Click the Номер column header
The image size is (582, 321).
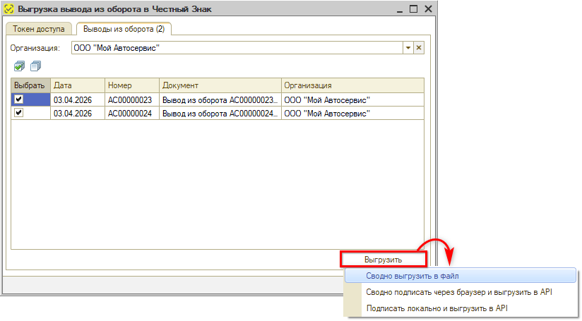(131, 85)
